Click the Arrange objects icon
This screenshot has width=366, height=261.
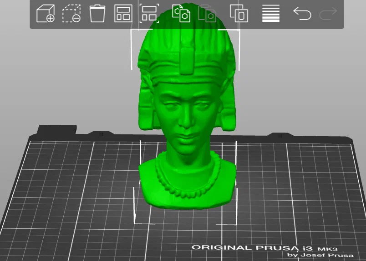coord(123,14)
